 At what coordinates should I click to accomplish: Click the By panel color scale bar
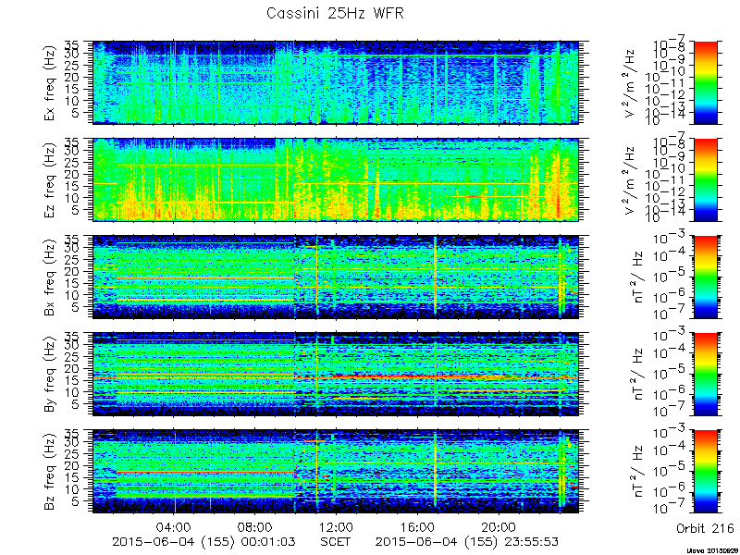[705, 375]
